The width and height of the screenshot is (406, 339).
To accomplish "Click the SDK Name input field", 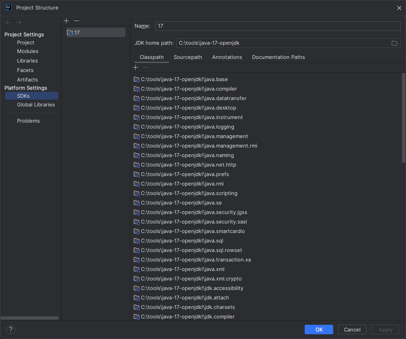I will click(x=278, y=26).
